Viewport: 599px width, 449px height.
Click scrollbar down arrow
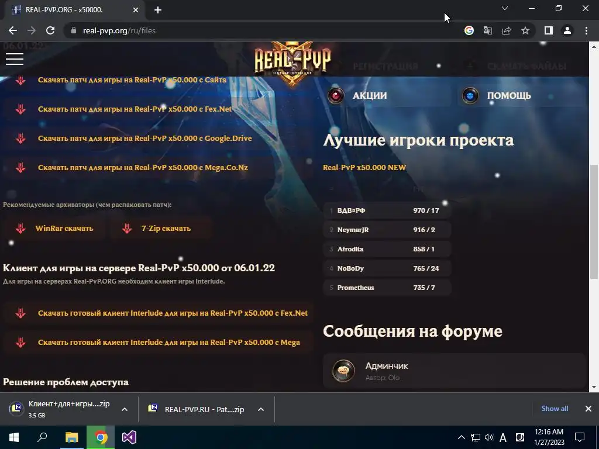point(593,387)
